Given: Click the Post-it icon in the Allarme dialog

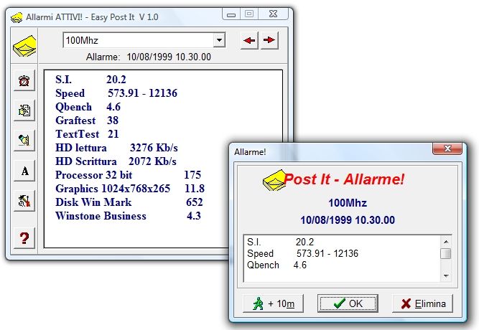Looking at the screenshot, I should 274,180.
